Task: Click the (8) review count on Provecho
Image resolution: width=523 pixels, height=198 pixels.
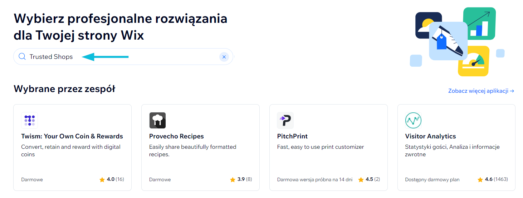Action: click(249, 179)
